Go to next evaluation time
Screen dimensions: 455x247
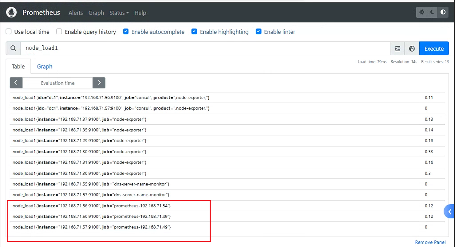99,83
